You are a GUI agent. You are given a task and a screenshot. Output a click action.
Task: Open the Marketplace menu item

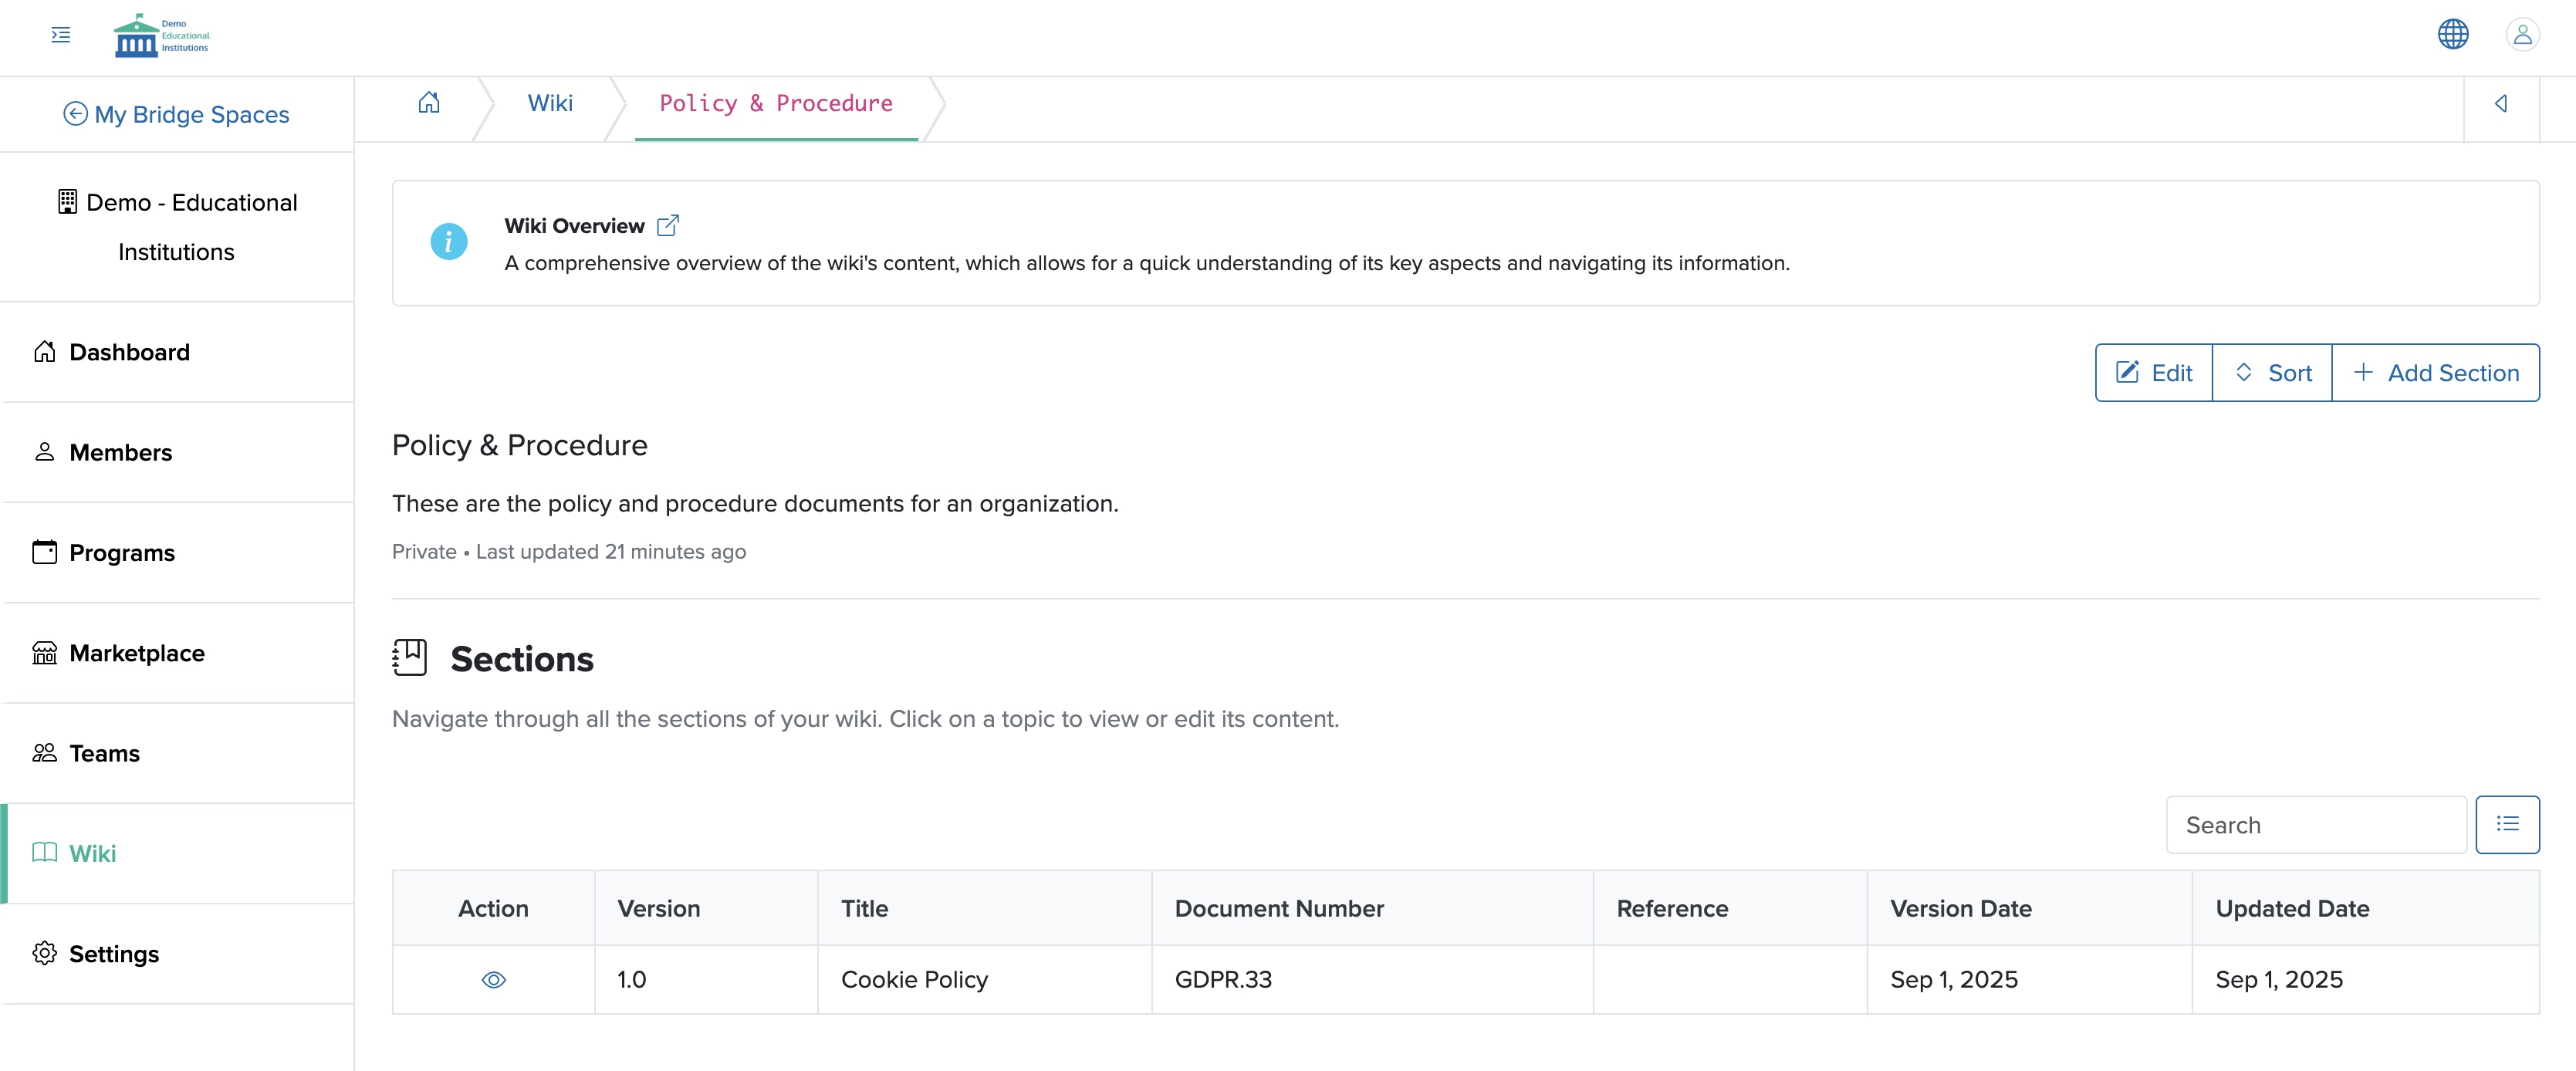pyautogui.click(x=177, y=653)
